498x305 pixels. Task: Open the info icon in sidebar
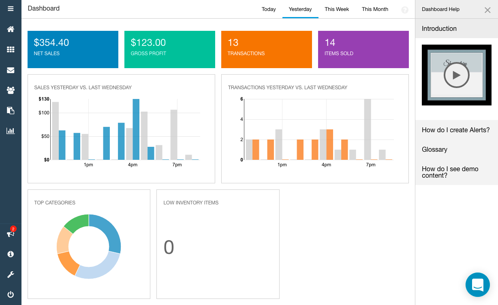[x=11, y=254]
